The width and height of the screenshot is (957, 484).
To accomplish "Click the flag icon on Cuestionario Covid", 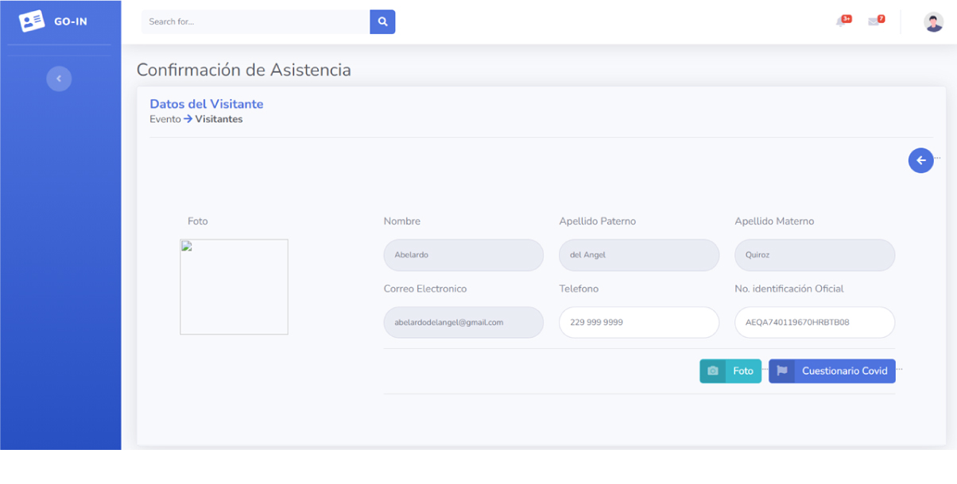I will 782,371.
